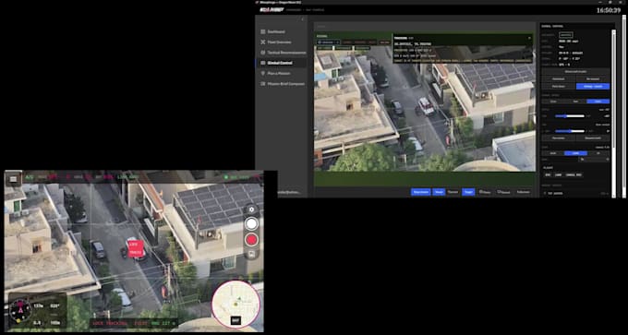Click the second blue button below the feed
Image resolution: width=628 pixels, height=335 pixels.
(x=439, y=192)
